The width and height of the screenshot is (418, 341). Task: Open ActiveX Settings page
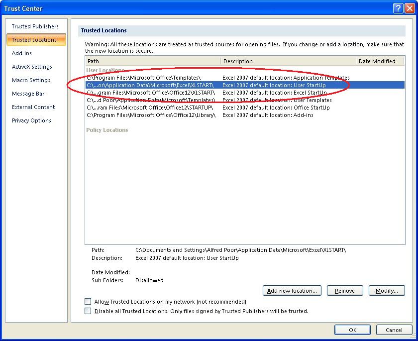point(32,67)
